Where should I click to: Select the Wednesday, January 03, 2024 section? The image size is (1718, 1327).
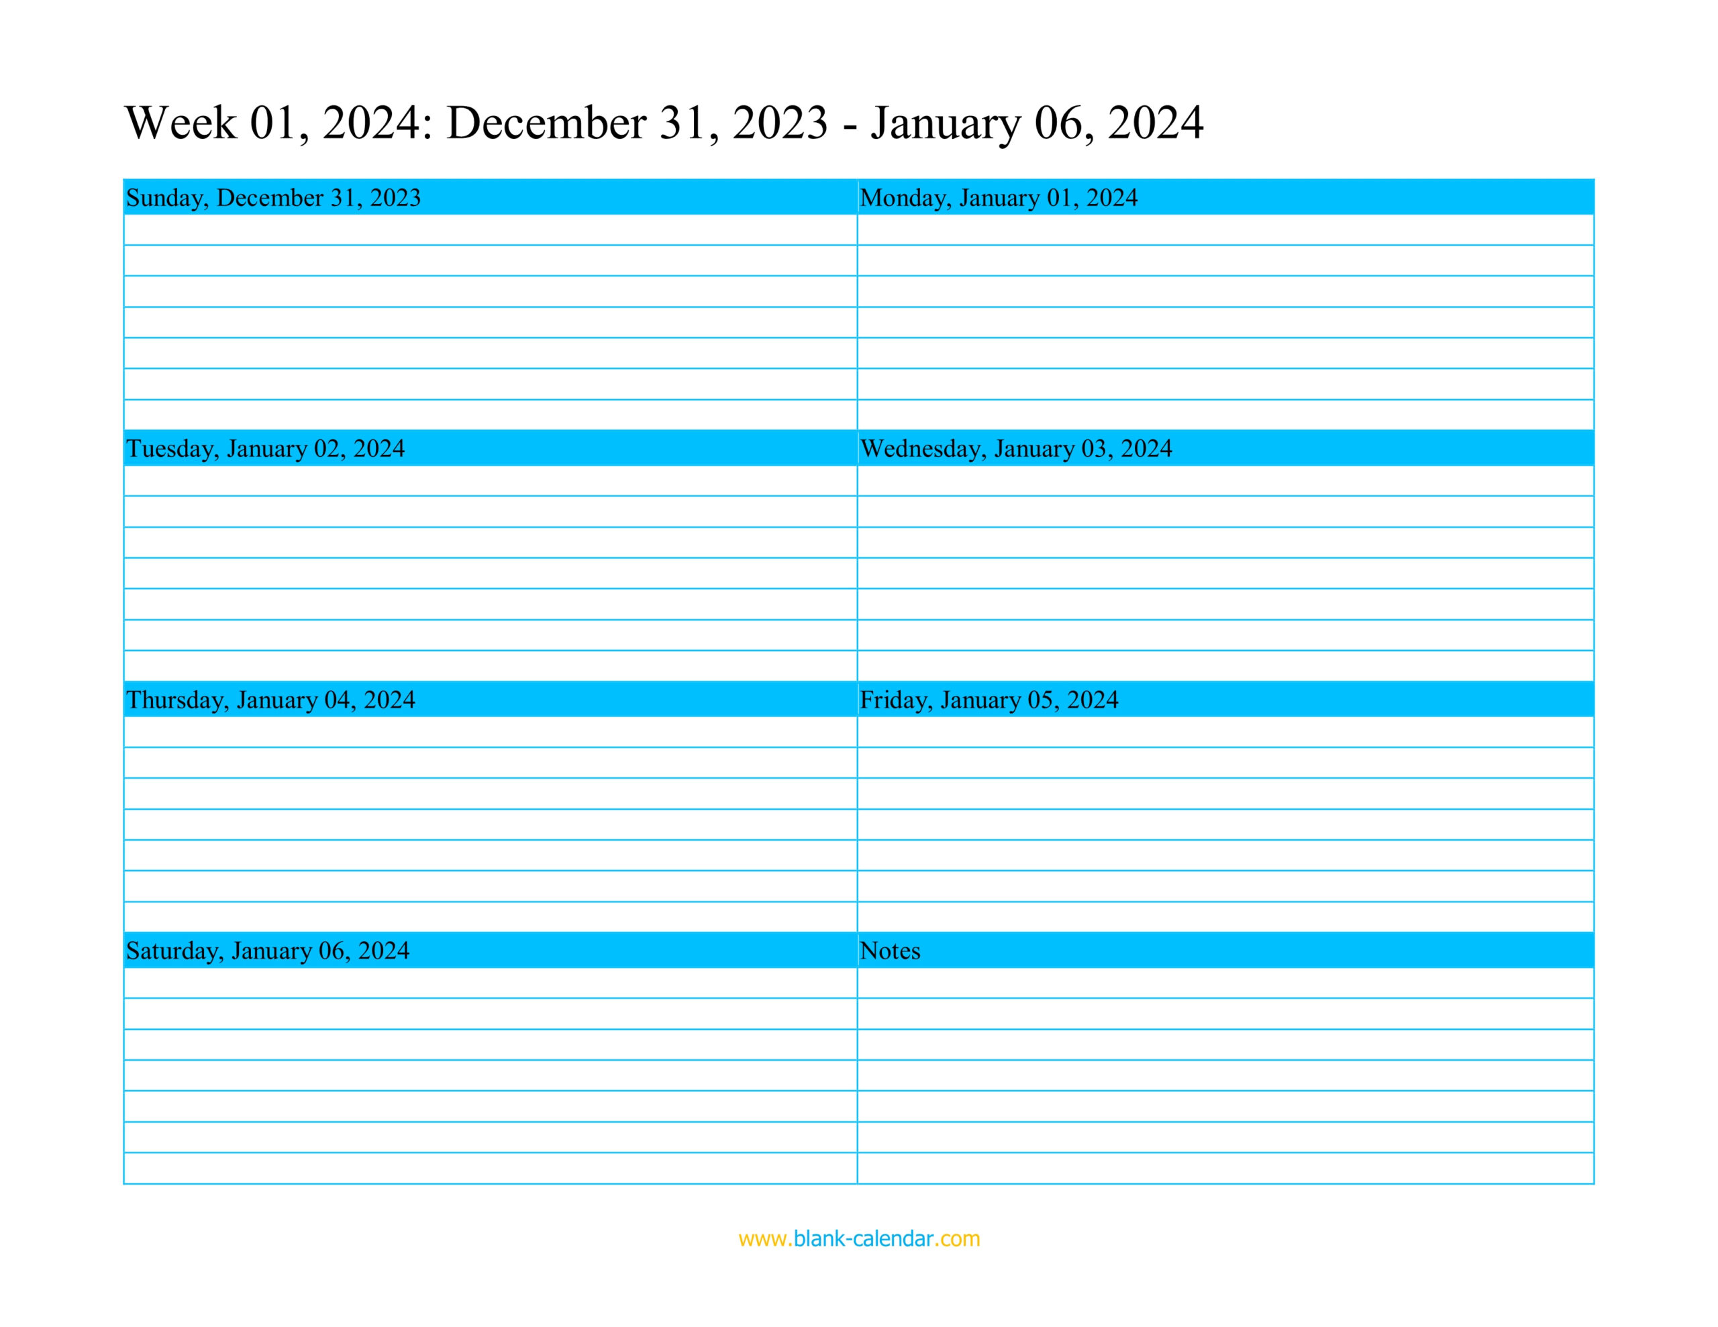point(1233,449)
